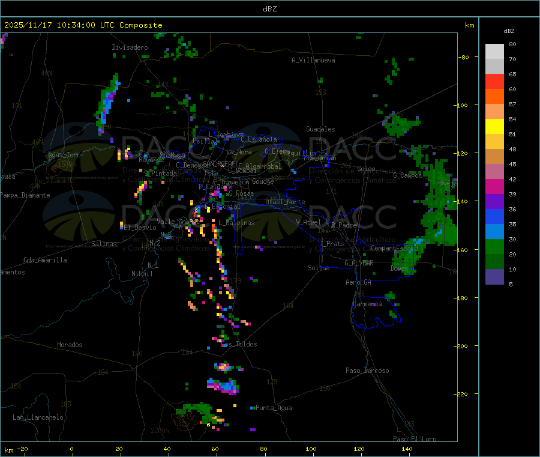Click the 'La_Nora' map label
The height and width of the screenshot is (457, 540).
point(239,152)
